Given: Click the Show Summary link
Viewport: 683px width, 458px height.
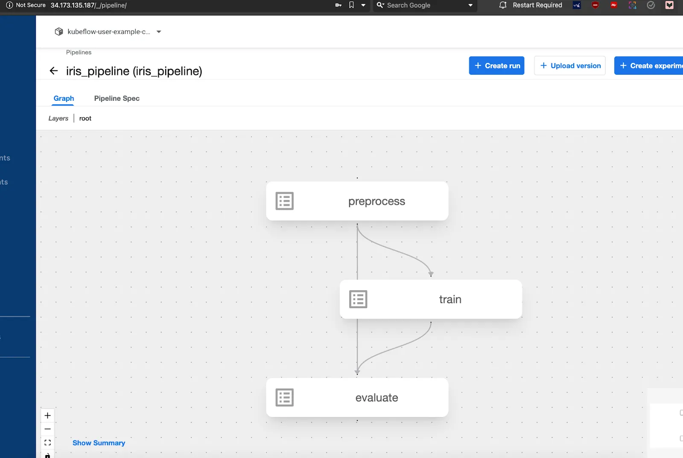Looking at the screenshot, I should (99, 443).
